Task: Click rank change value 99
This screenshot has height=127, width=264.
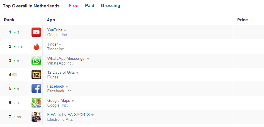Action: click(19, 117)
